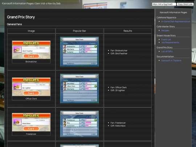Image resolution: width=196 pixels, height=147 pixels.
Task: Open the List of Gifts link
Action: click(167, 52)
